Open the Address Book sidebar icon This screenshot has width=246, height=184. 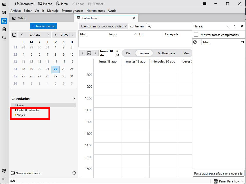tap(4, 13)
